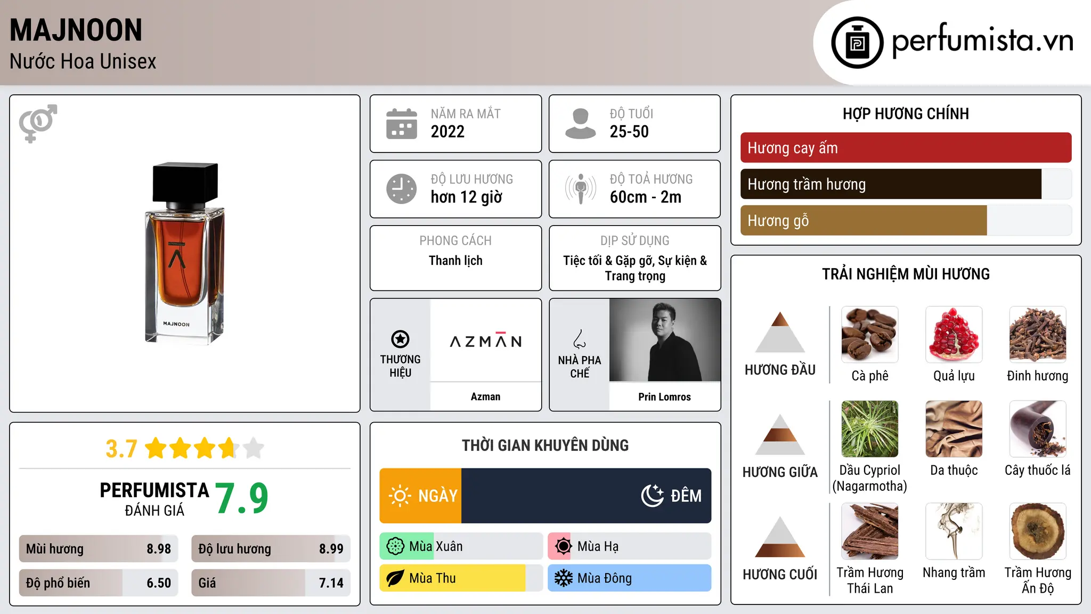Image resolution: width=1091 pixels, height=614 pixels.
Task: Click the Hợp hương chính heading
Action: 906,114
